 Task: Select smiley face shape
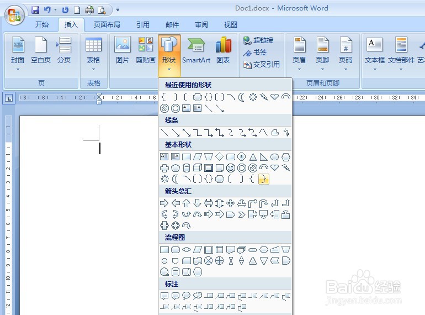231,168
